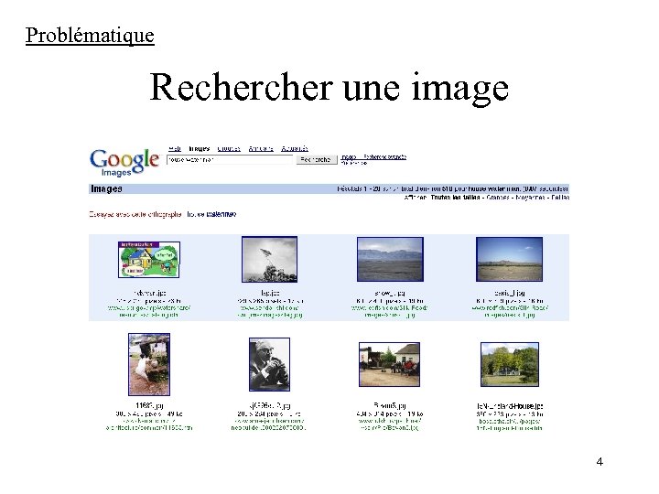659x494 pixels.
Task: Open the Web search tab
Action: pos(175,149)
